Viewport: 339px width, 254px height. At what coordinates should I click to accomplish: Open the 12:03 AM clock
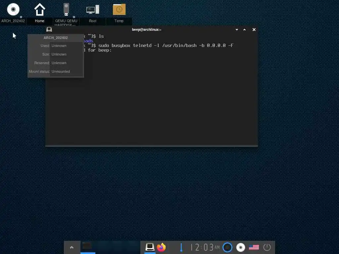(x=205, y=247)
